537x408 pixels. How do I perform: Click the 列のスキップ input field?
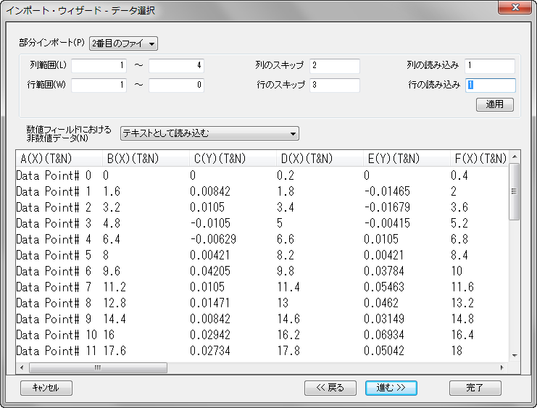[335, 66]
